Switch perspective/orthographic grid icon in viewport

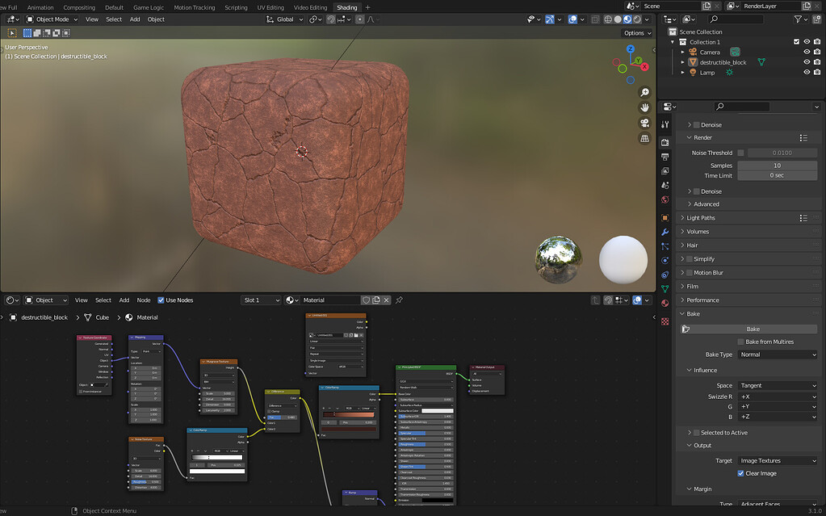click(x=644, y=138)
